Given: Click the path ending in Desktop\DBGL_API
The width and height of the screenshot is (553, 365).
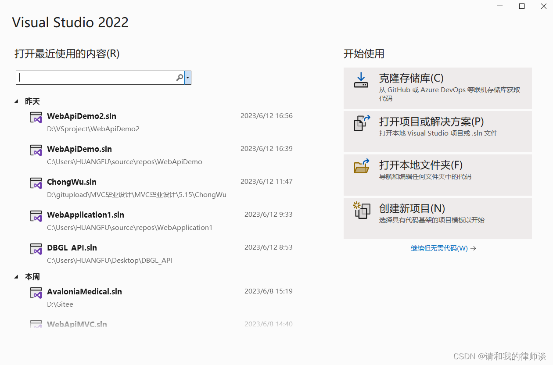Looking at the screenshot, I should pyautogui.click(x=109, y=261).
